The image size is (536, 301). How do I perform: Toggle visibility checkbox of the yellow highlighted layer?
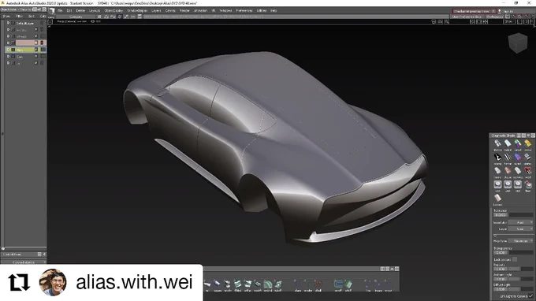[x=13, y=50]
